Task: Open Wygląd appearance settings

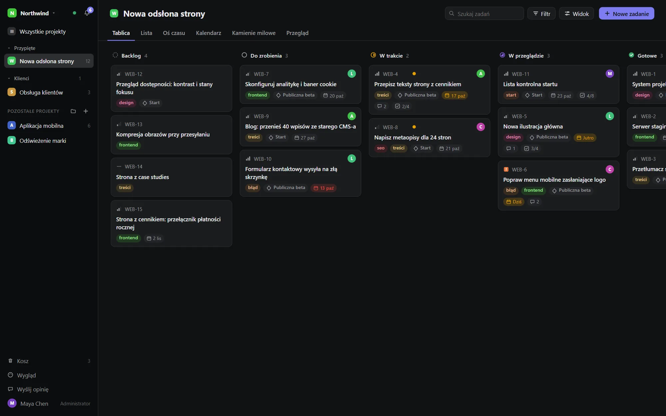Action: click(x=49, y=375)
